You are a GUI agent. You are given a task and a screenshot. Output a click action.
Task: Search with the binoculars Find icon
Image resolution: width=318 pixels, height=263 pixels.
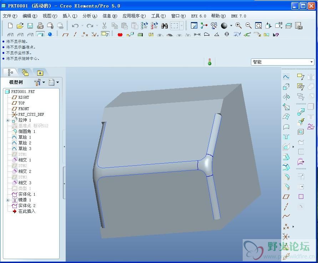pos(164,26)
